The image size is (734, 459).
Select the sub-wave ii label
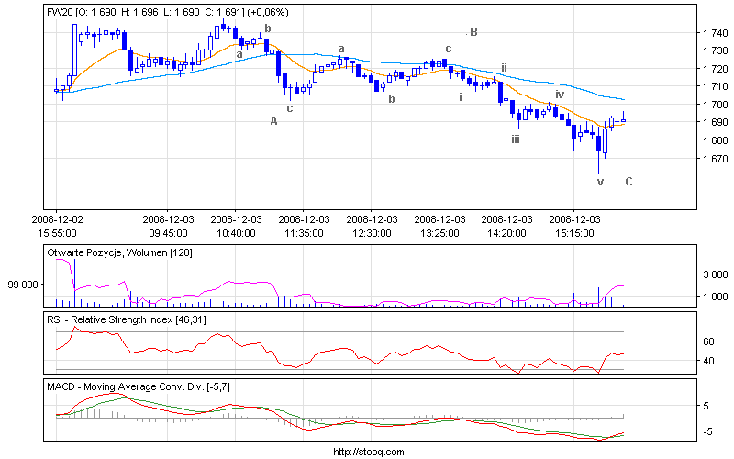point(504,68)
